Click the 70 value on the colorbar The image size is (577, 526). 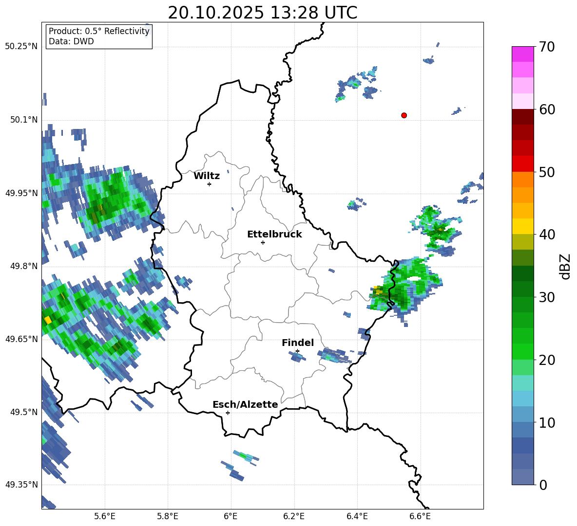(547, 47)
